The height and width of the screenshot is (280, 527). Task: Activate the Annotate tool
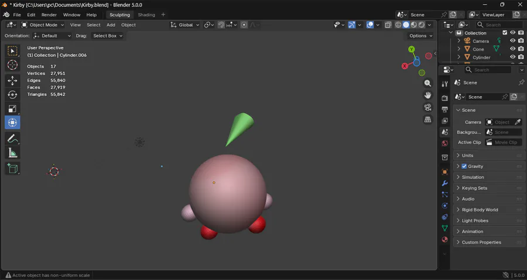12,138
